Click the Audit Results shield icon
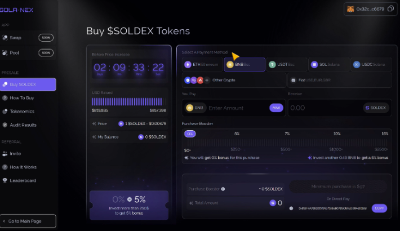 [5, 125]
